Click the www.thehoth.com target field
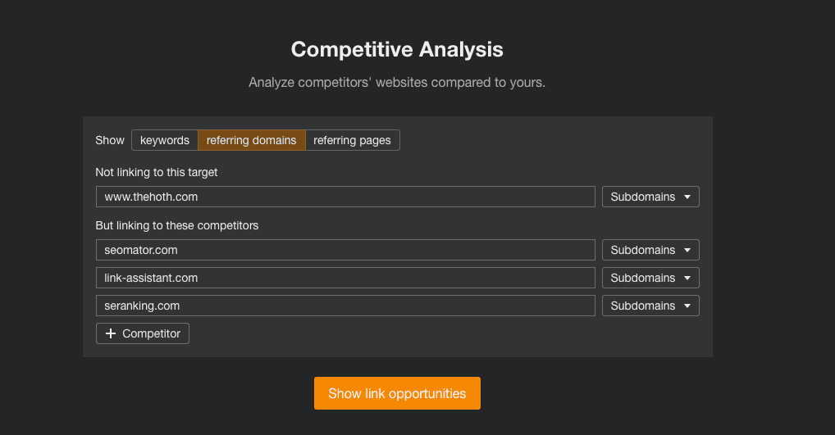The image size is (835, 435). tap(345, 197)
